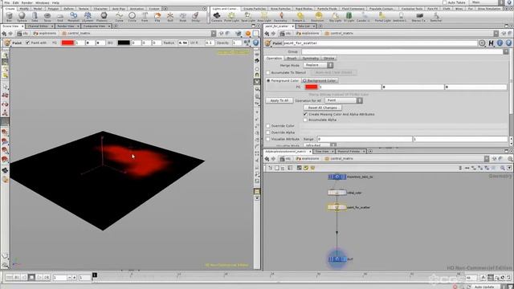The width and height of the screenshot is (514, 289).
Task: Select the Tube shelf tool
Action: point(35,17)
